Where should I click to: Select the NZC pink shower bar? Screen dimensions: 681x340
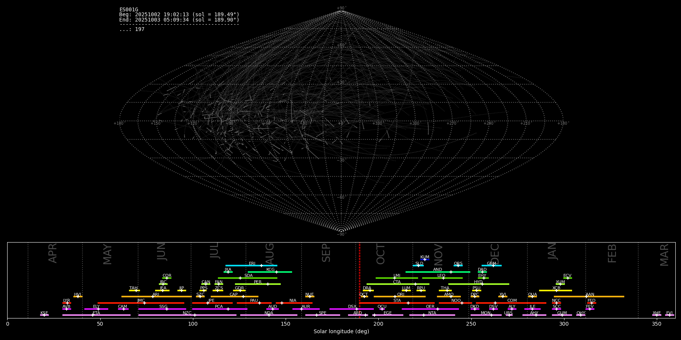(x=187, y=315)
